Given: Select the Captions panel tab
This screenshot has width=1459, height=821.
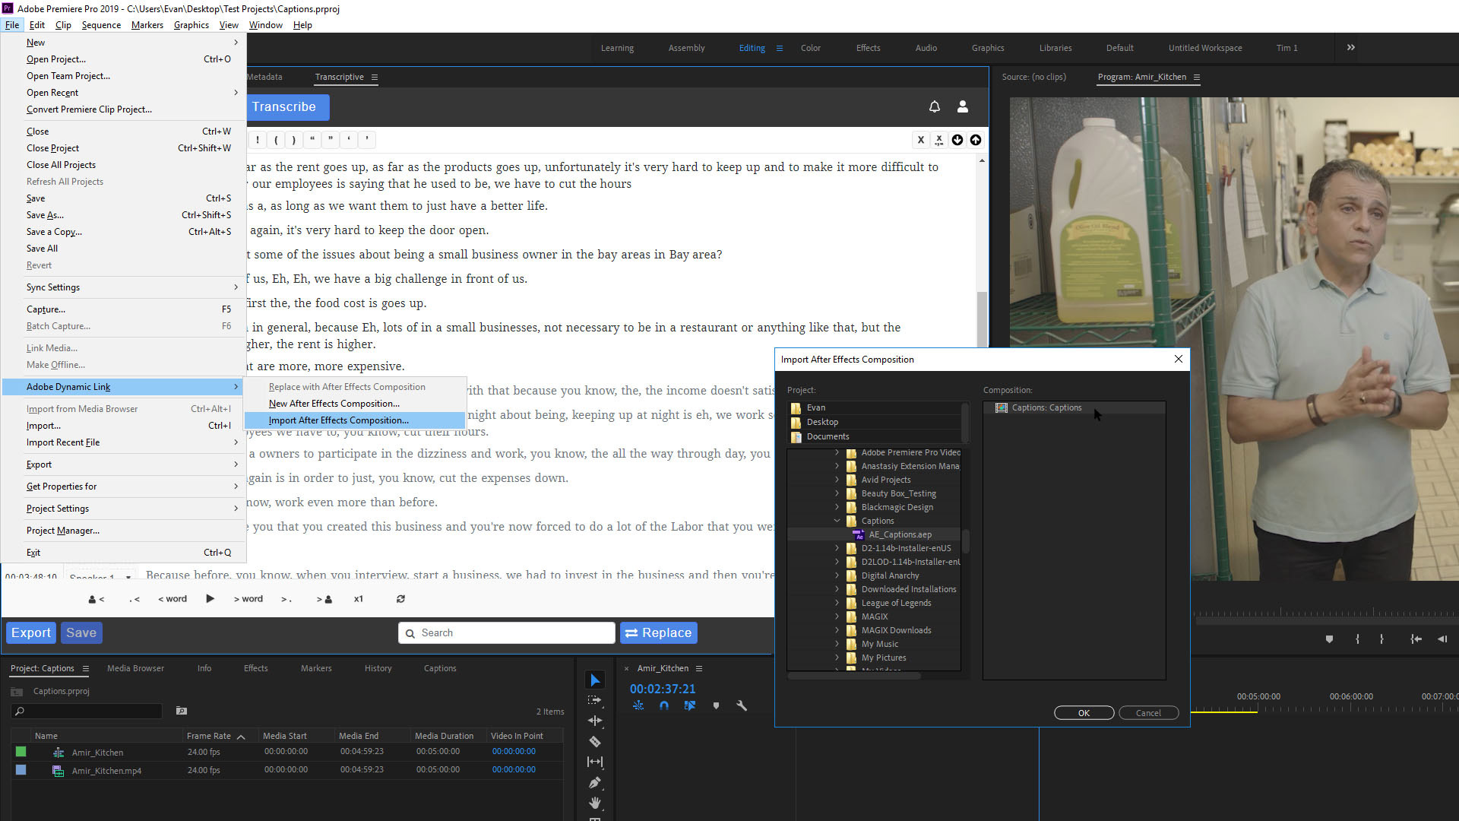Looking at the screenshot, I should 439,667.
